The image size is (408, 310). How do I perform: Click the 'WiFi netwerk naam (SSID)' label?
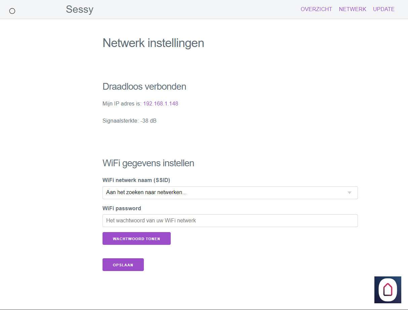[136, 180]
